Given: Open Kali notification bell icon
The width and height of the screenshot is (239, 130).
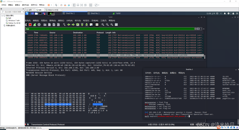Looking at the screenshot, I should point(225,13).
